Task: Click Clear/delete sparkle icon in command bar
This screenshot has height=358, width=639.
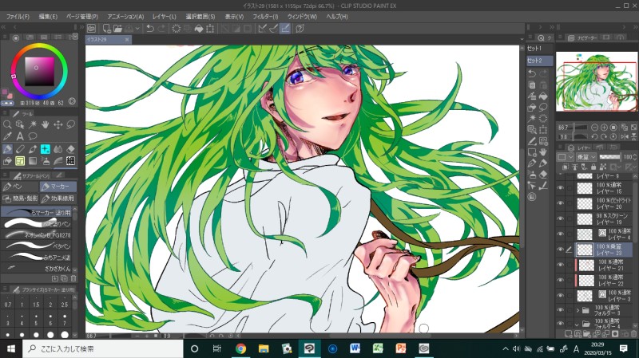Action: tap(176, 29)
